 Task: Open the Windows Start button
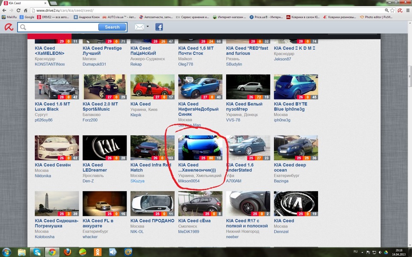(6, 252)
